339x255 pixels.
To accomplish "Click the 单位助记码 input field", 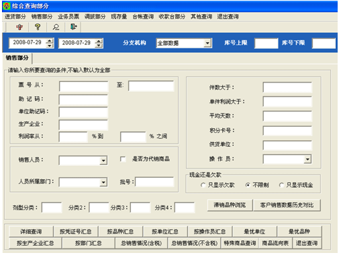I will 83,112.
